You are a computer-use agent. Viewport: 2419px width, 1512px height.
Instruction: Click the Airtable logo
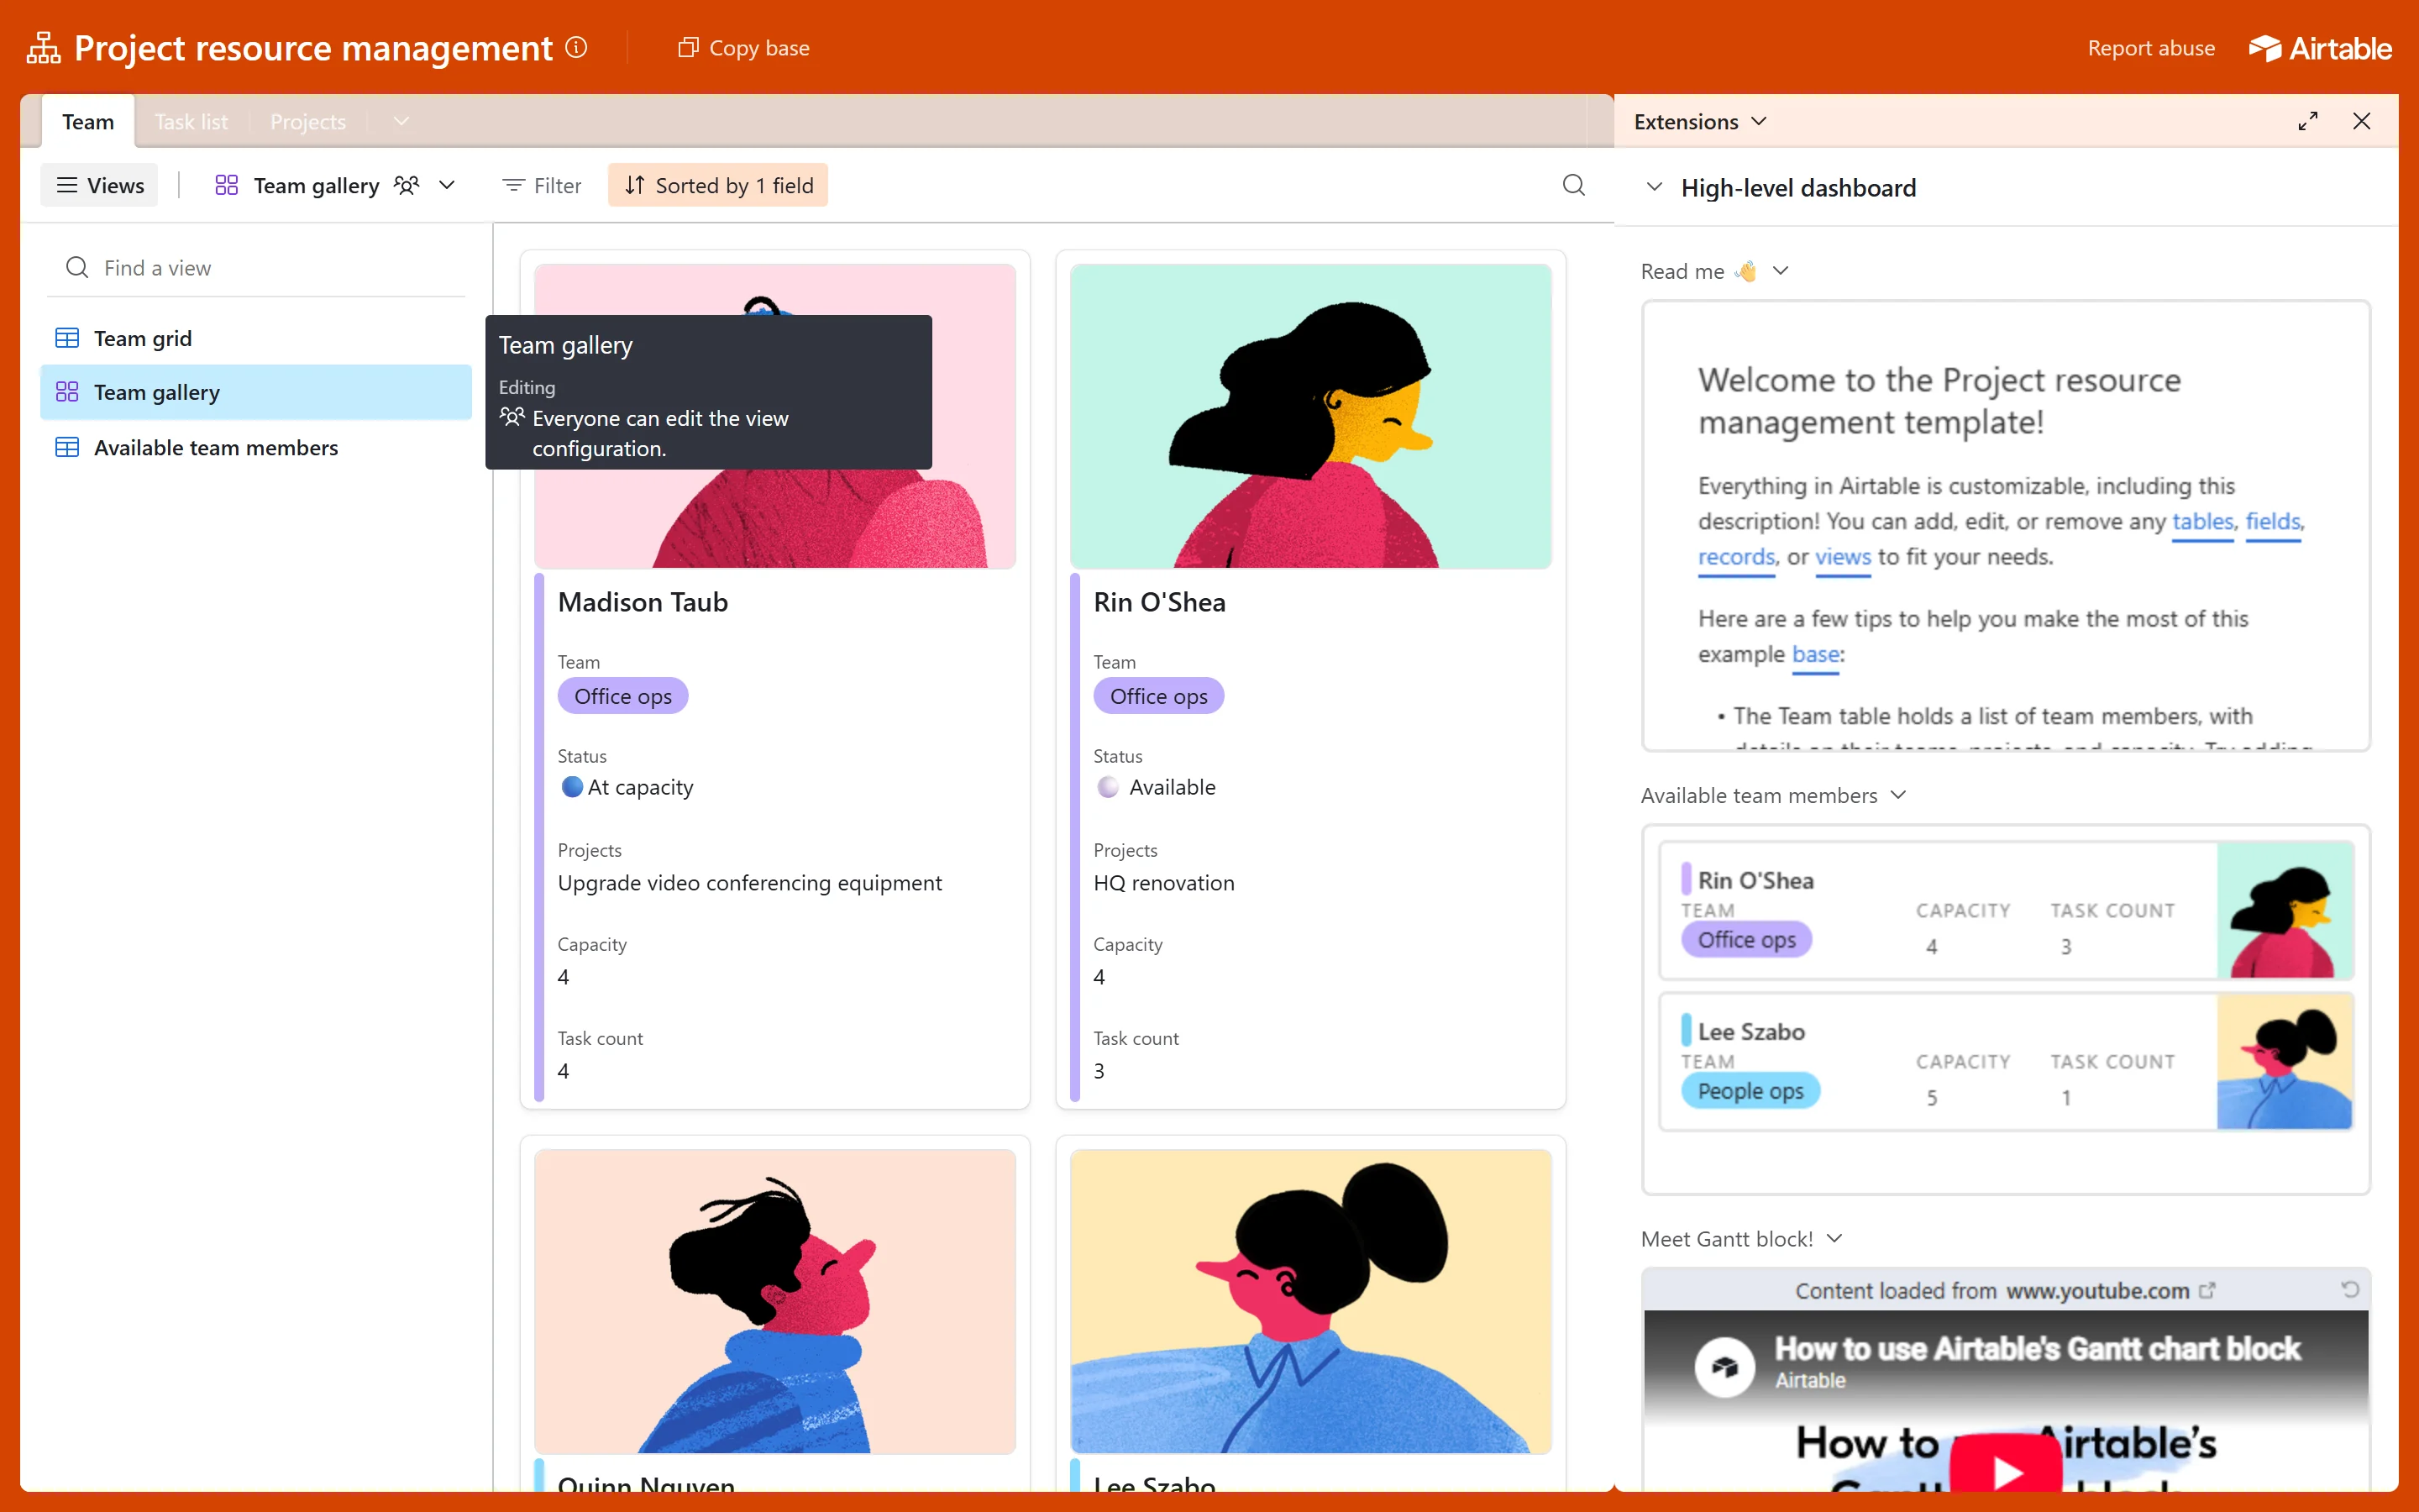click(x=2320, y=48)
